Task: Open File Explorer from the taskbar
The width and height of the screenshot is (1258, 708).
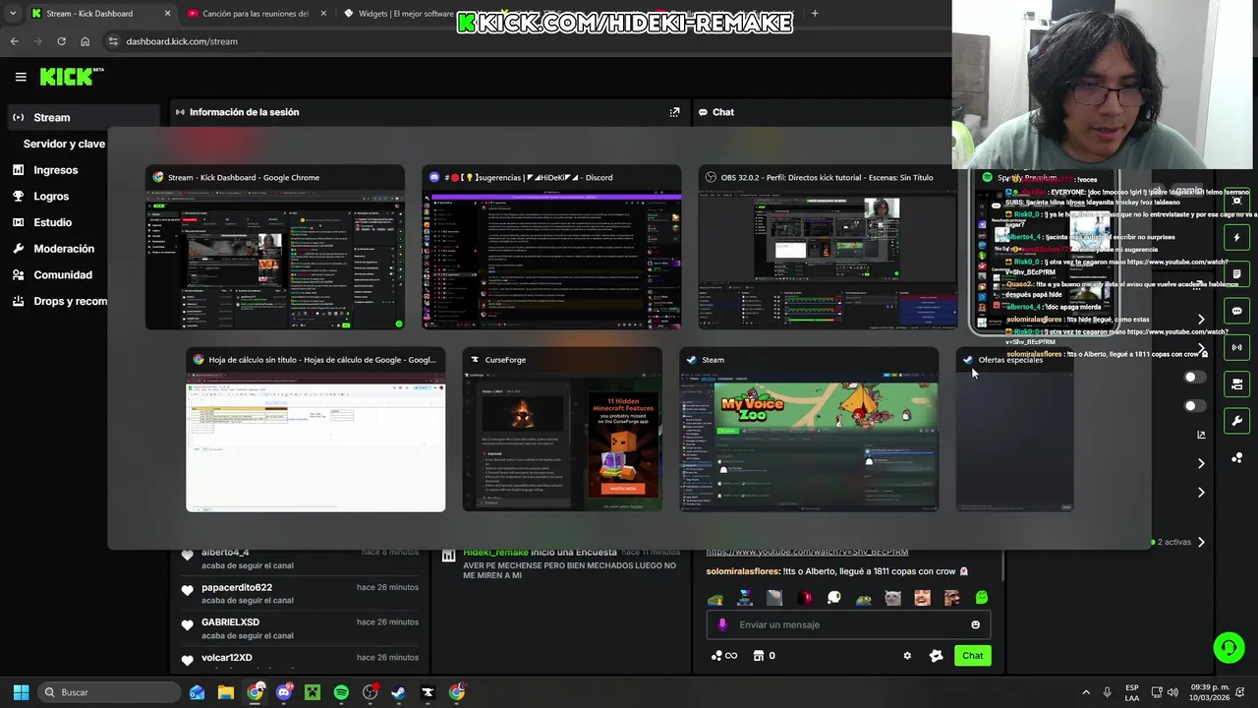Action: pyautogui.click(x=226, y=692)
